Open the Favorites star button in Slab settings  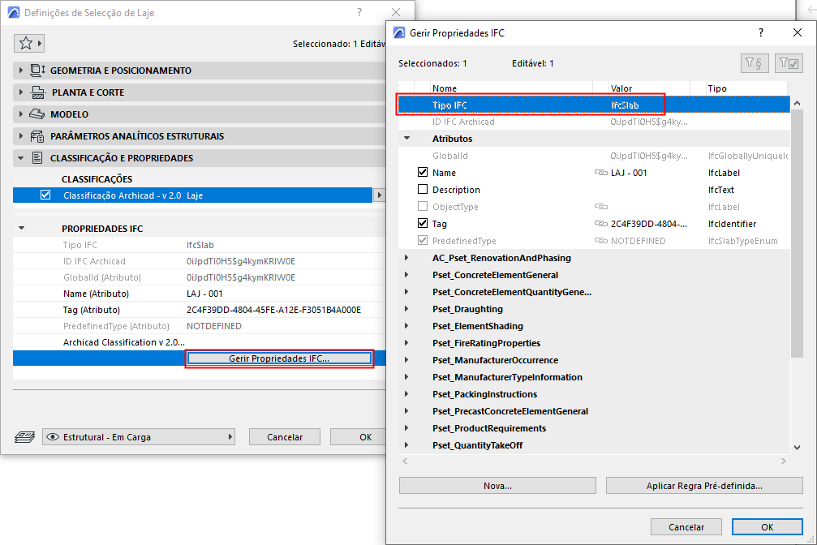(x=28, y=43)
